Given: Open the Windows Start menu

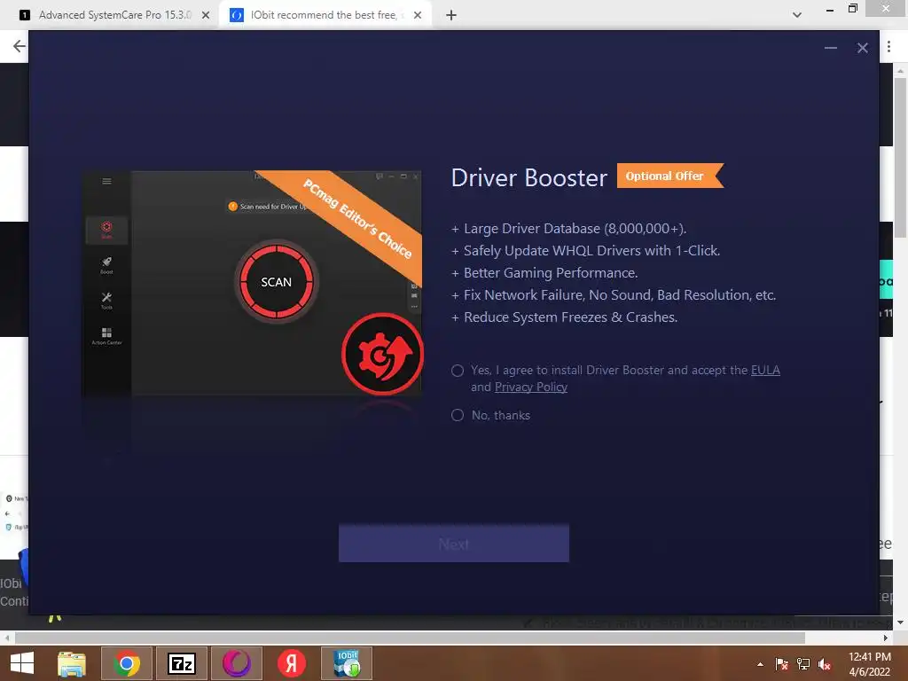Looking at the screenshot, I should [22, 663].
